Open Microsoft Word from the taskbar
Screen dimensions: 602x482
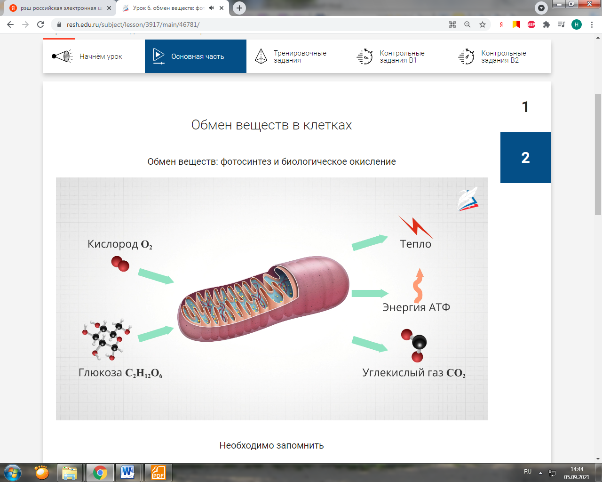tap(127, 472)
